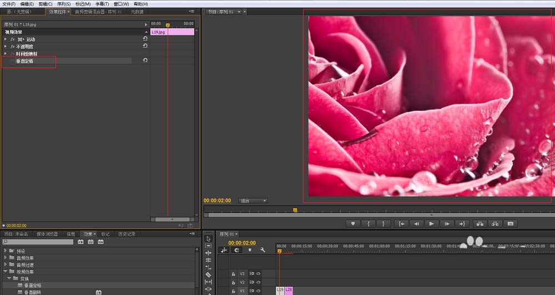Click the playhead marker on program monitor ruler
555x295 pixels.
[295, 210]
